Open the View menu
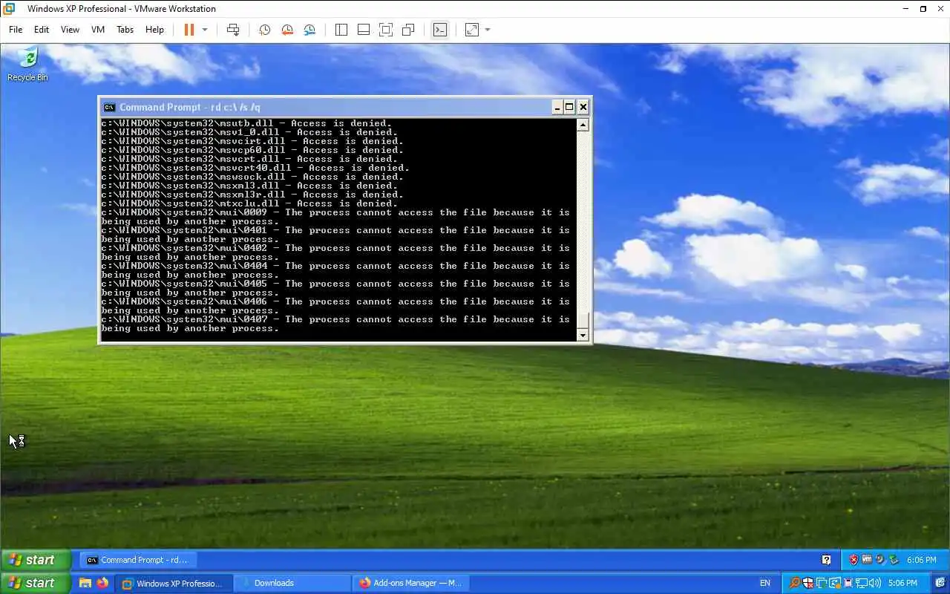The width and height of the screenshot is (950, 594). coord(70,30)
